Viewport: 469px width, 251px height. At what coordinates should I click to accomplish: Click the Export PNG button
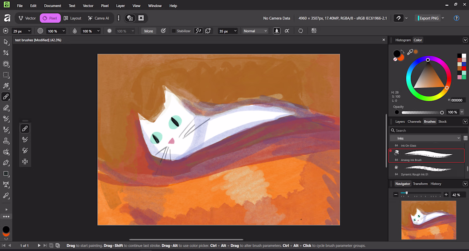[429, 18]
